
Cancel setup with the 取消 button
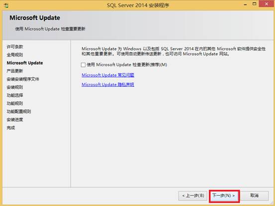(x=254, y=196)
